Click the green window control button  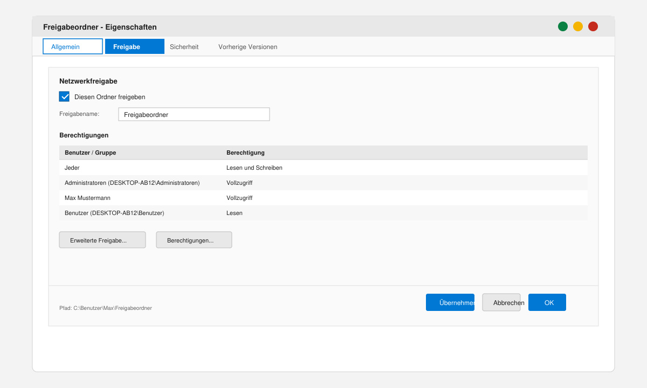[563, 26]
